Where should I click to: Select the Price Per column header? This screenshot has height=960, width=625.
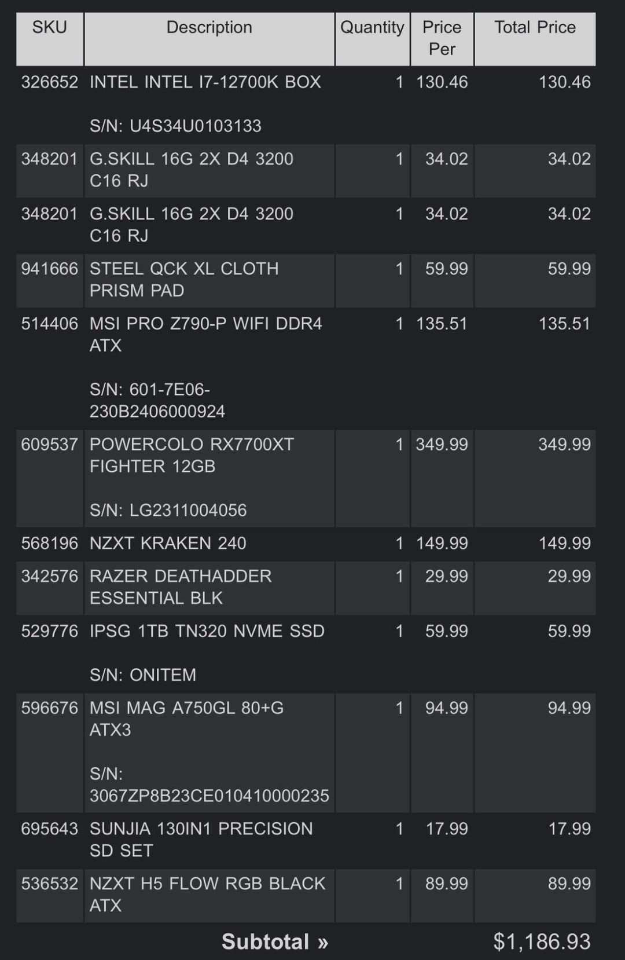pos(442,38)
